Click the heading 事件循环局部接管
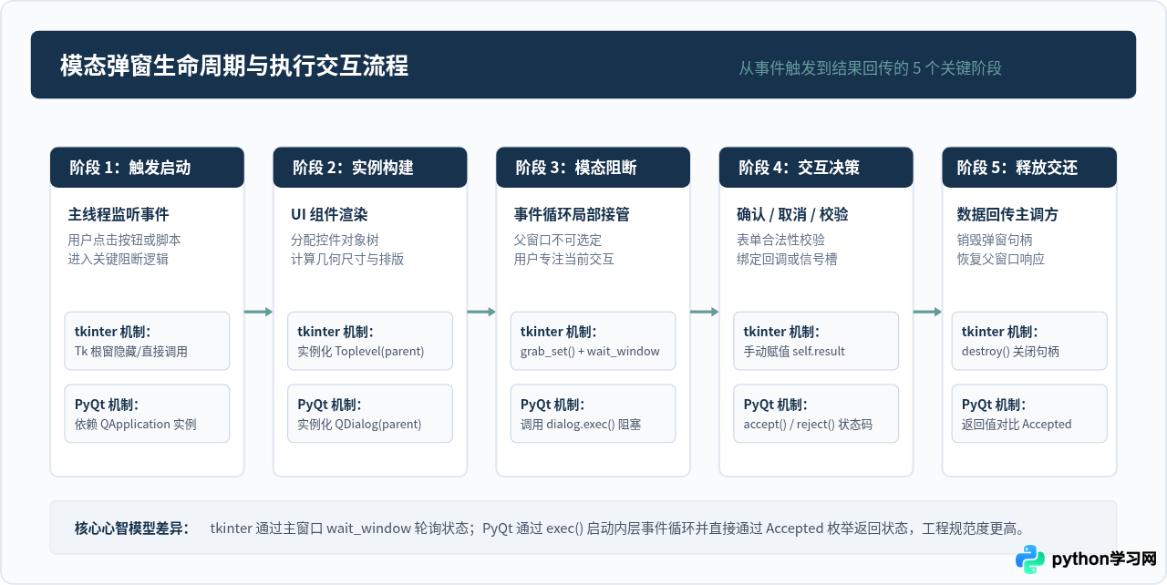 [572, 215]
